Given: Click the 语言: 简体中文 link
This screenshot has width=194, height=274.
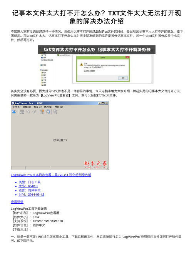Looking at the screenshot, I should point(30,190).
